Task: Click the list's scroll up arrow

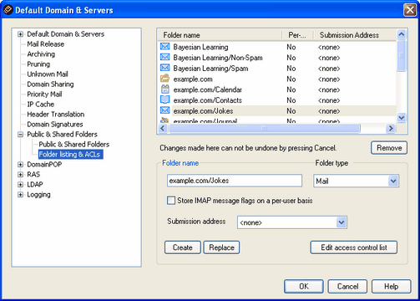Action: point(402,34)
